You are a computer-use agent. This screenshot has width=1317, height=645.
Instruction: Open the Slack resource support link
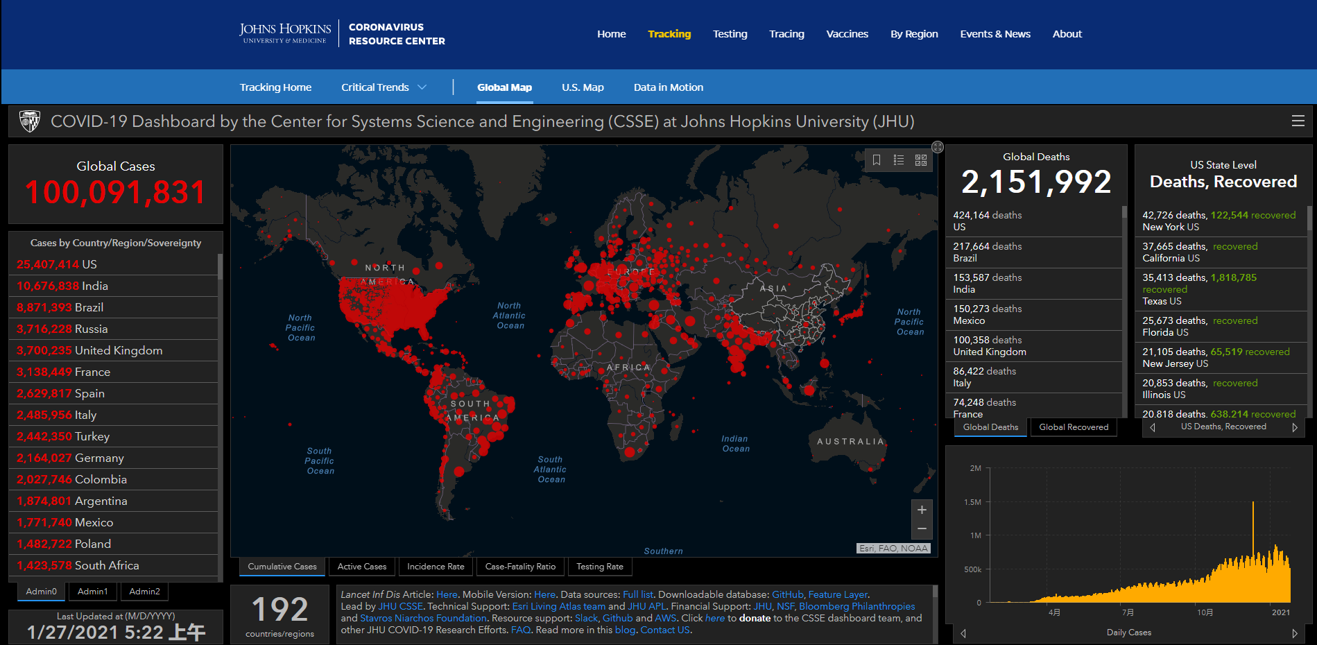click(587, 618)
